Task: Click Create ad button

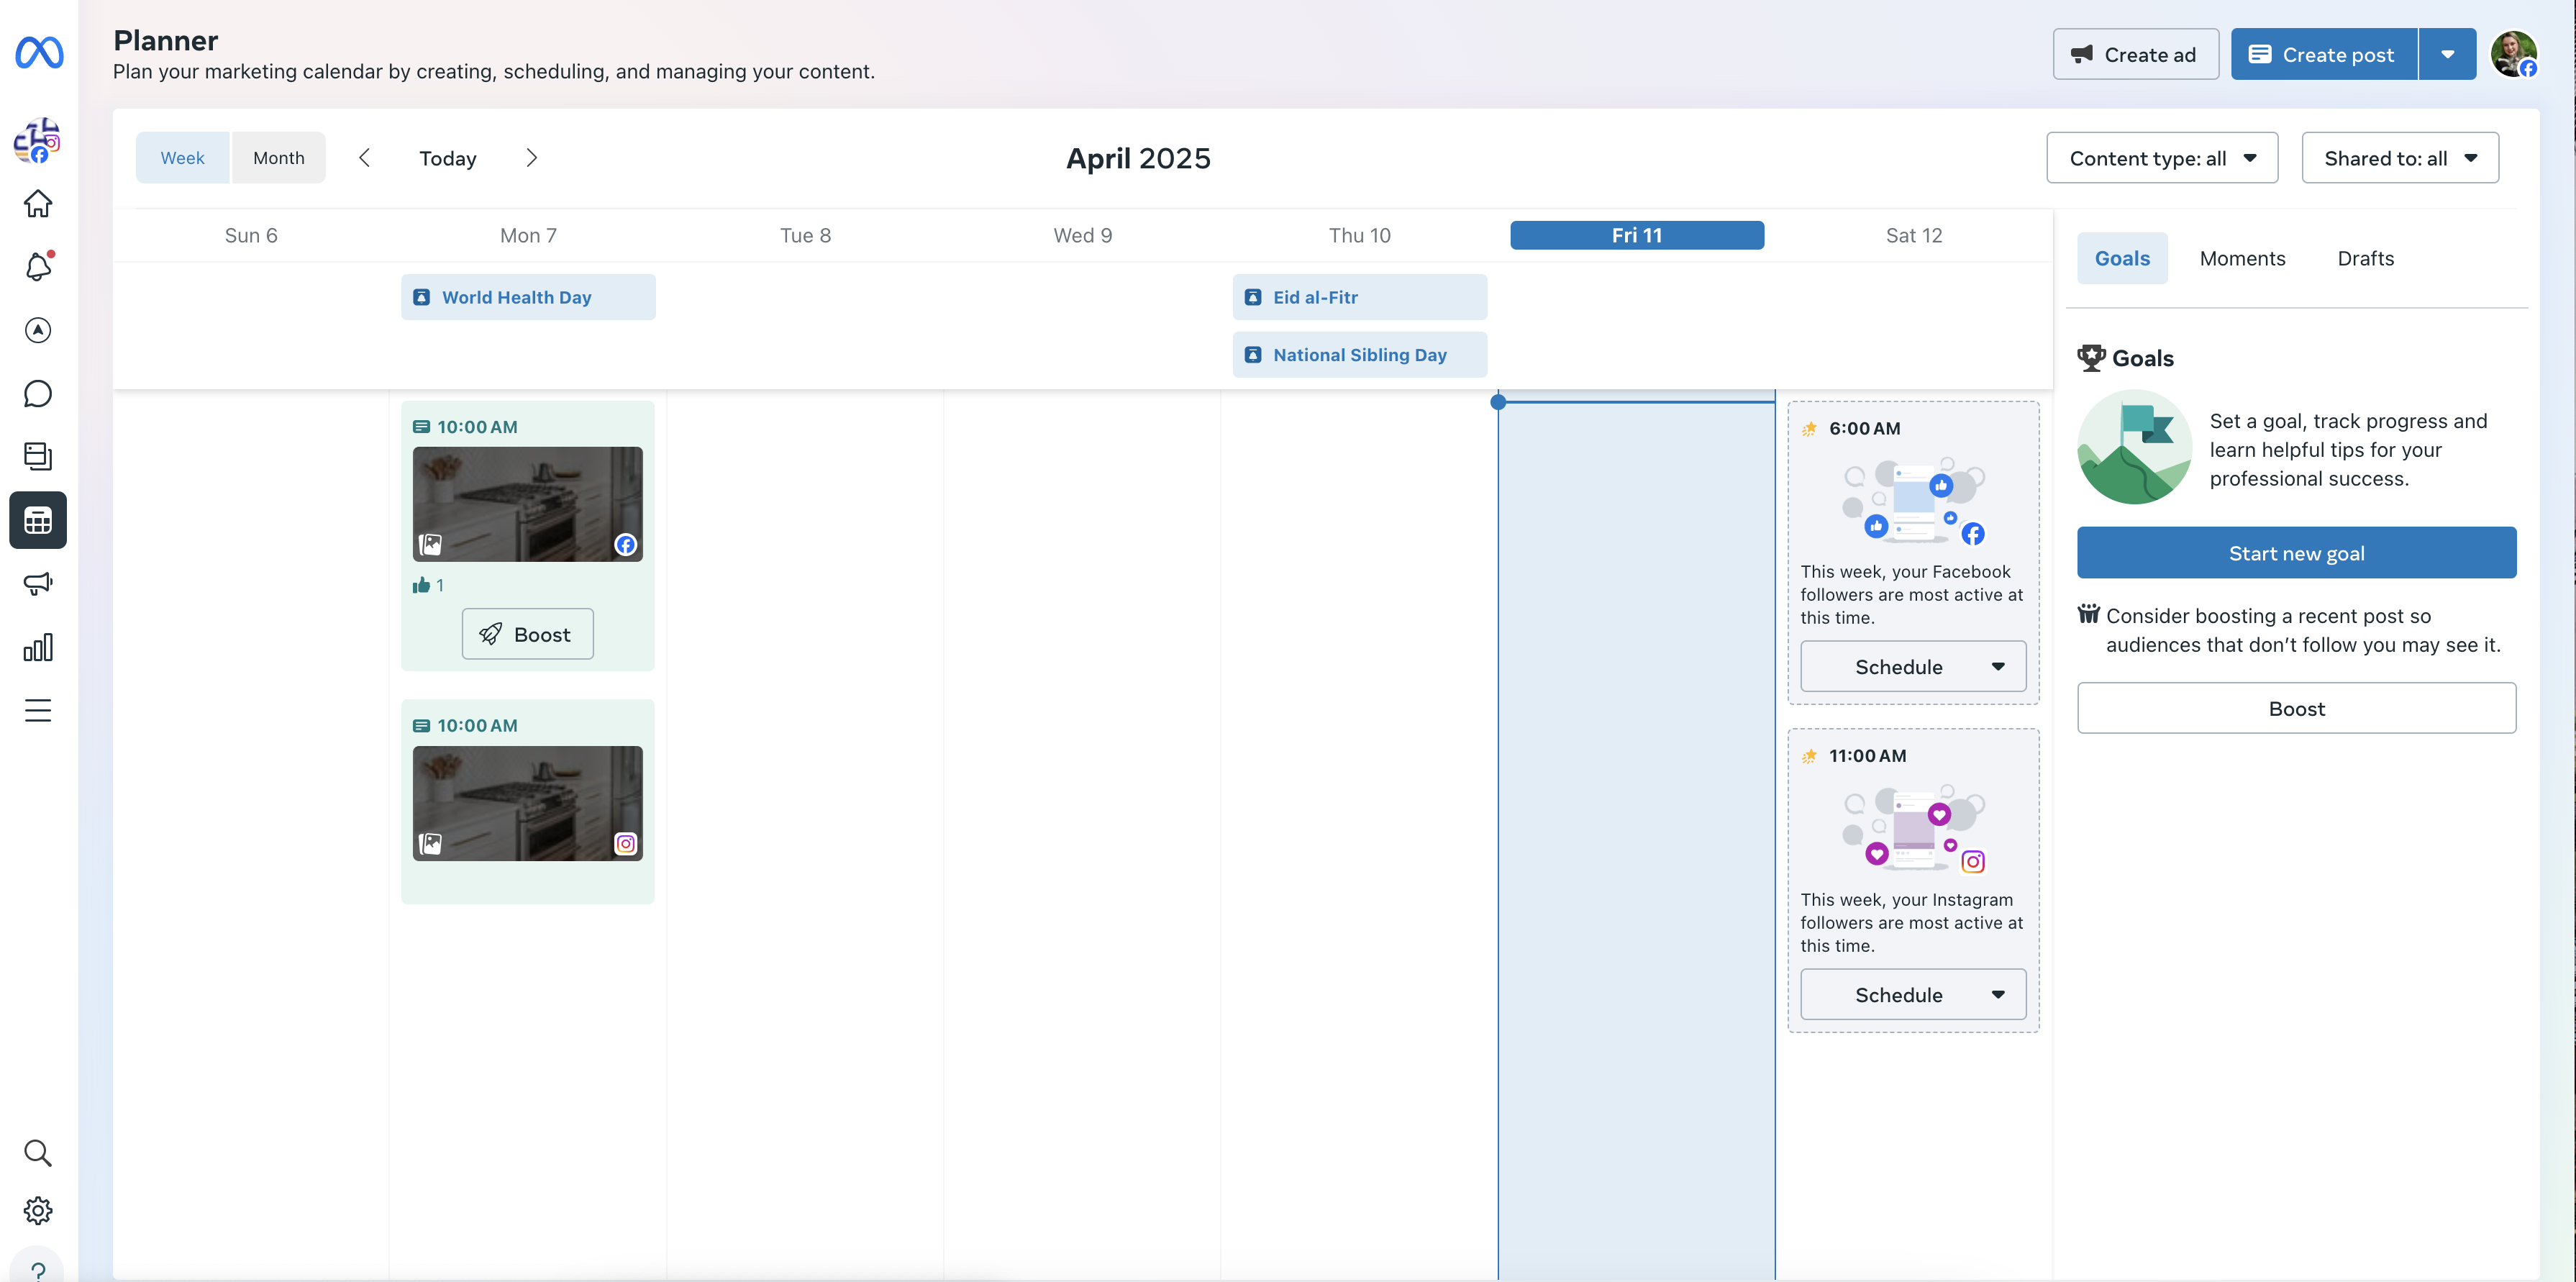Action: coord(2135,54)
